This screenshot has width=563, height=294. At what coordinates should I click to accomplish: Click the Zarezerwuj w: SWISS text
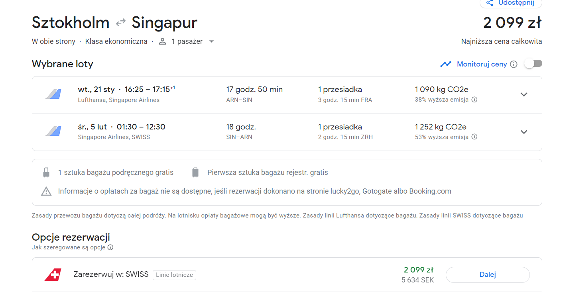coord(111,274)
